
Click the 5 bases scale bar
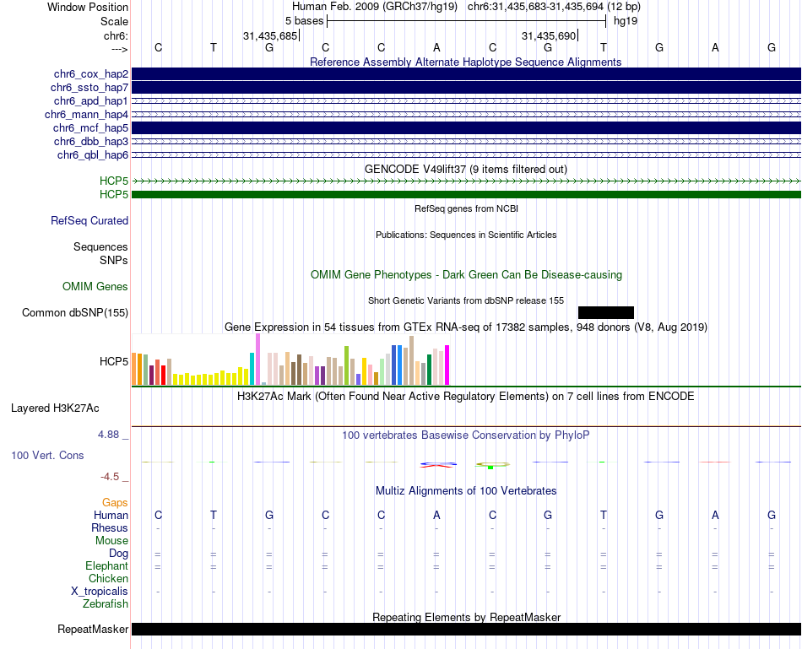coord(467,21)
